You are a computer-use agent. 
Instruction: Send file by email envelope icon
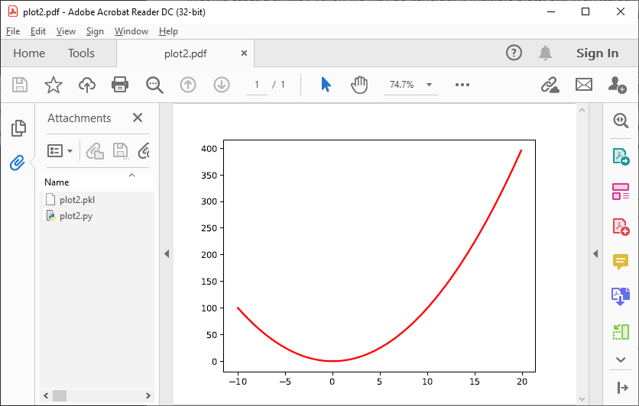(x=584, y=85)
